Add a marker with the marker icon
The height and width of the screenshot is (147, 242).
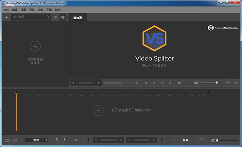pos(56,140)
